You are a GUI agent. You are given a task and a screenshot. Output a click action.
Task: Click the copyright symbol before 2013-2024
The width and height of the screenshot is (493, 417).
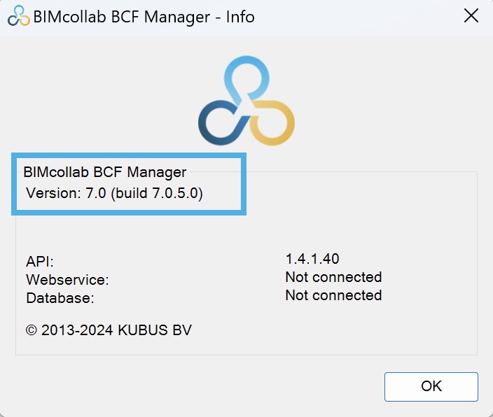point(31,330)
